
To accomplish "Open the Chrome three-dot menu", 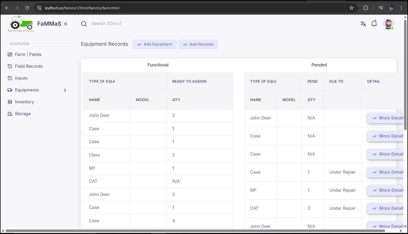I will [401, 8].
